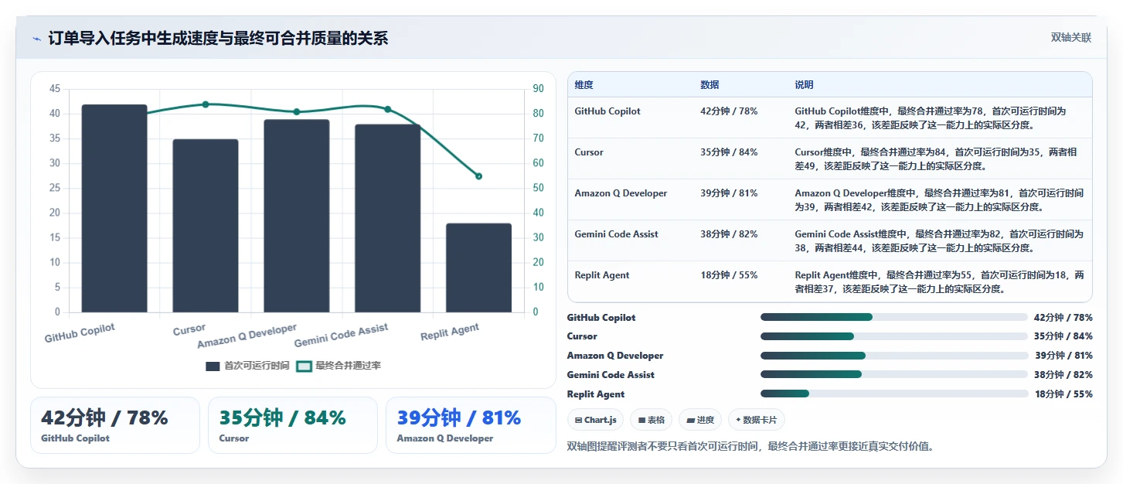Click the Replit Agent label beside progress bar
This screenshot has height=484, width=1123.
pyautogui.click(x=596, y=394)
